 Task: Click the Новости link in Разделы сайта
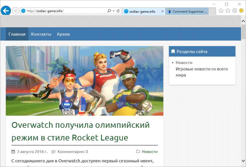[184, 62]
